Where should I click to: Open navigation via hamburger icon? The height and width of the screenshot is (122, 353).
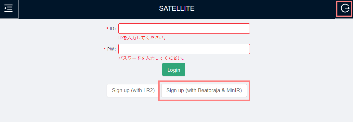click(8, 8)
